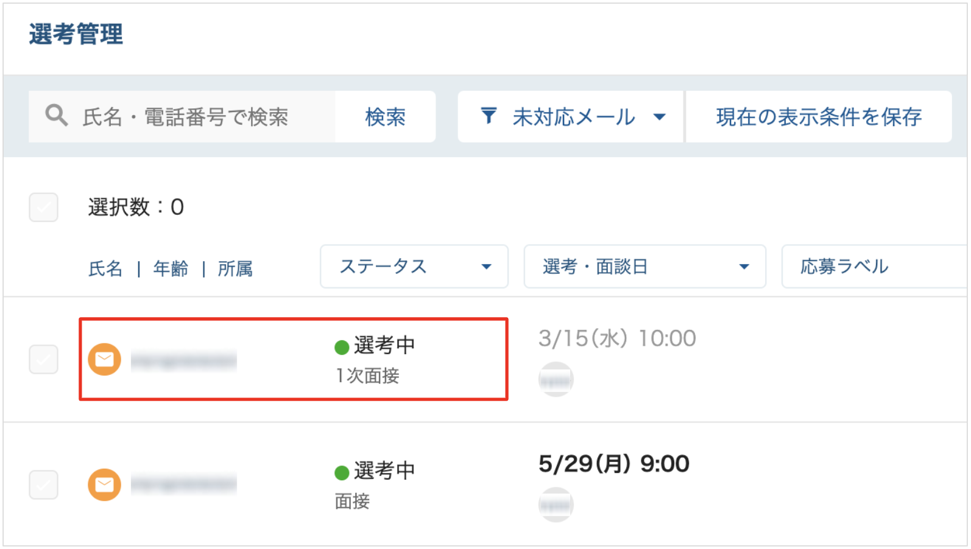This screenshot has height=549, width=971.
Task: Click the green status dot in second row
Action: tap(342, 473)
